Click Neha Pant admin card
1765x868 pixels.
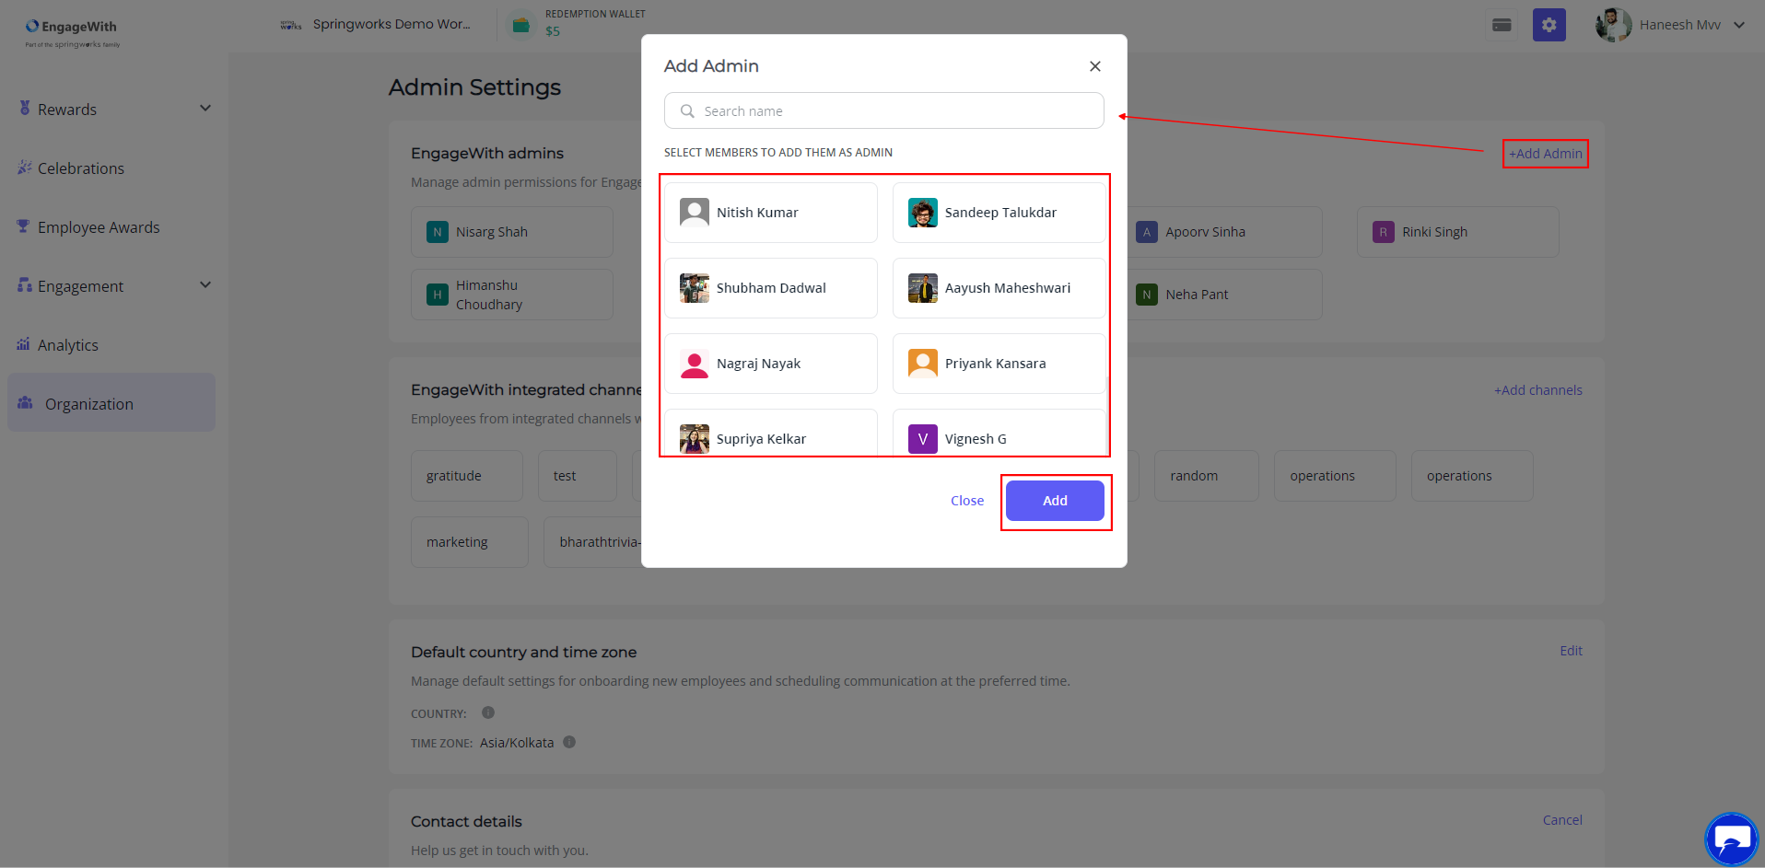(1221, 295)
